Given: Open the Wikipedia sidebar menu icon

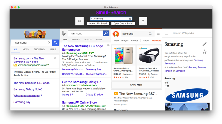Looking at the screenshot, I should click(x=166, y=33).
